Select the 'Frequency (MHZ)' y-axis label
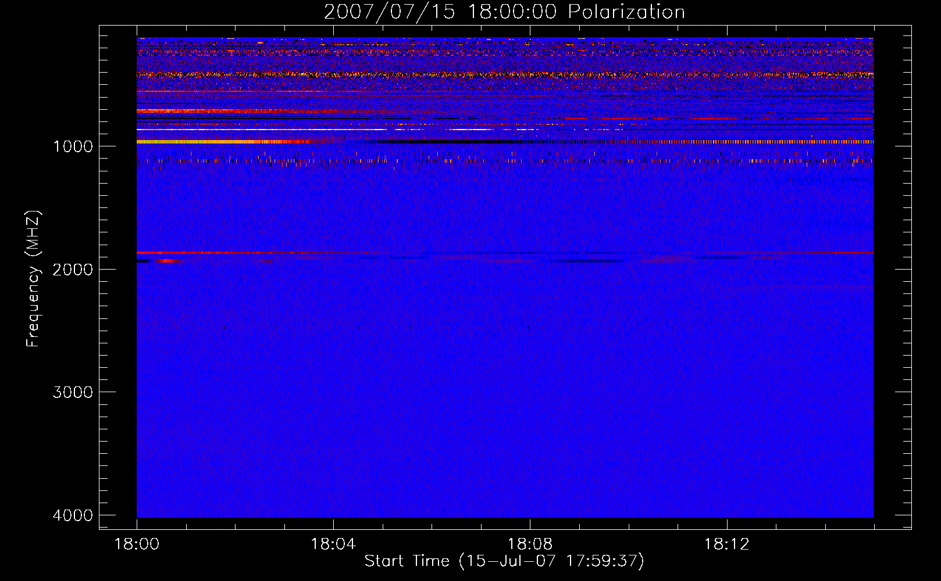941x581 pixels. (34, 279)
